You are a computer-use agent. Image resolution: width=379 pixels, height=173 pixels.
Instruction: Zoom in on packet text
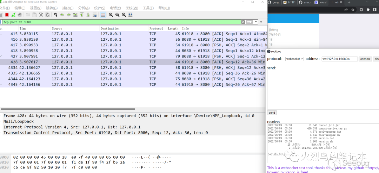(x=111, y=15)
